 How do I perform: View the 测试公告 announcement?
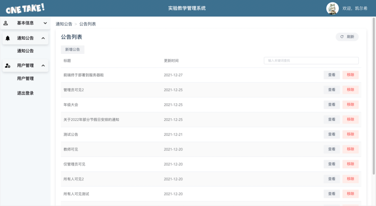332,134
